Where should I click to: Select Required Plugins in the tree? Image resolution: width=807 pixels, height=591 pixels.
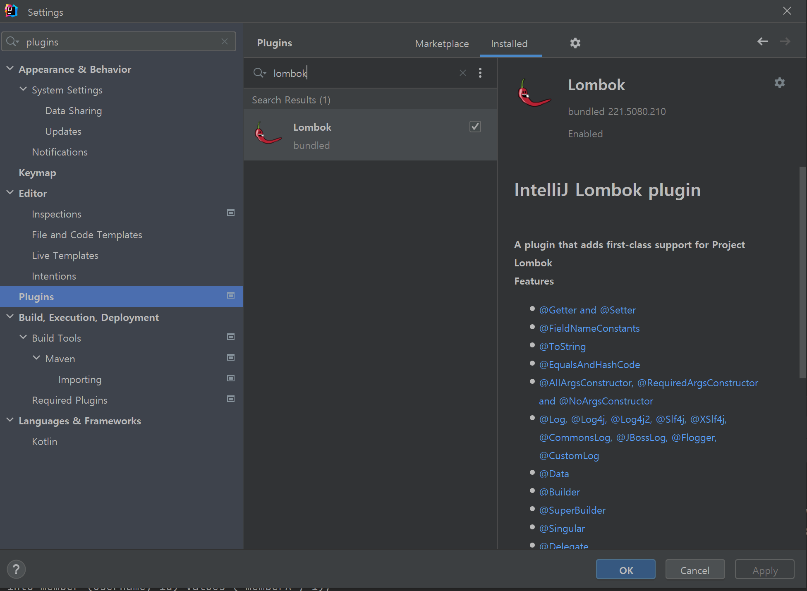[x=70, y=400]
